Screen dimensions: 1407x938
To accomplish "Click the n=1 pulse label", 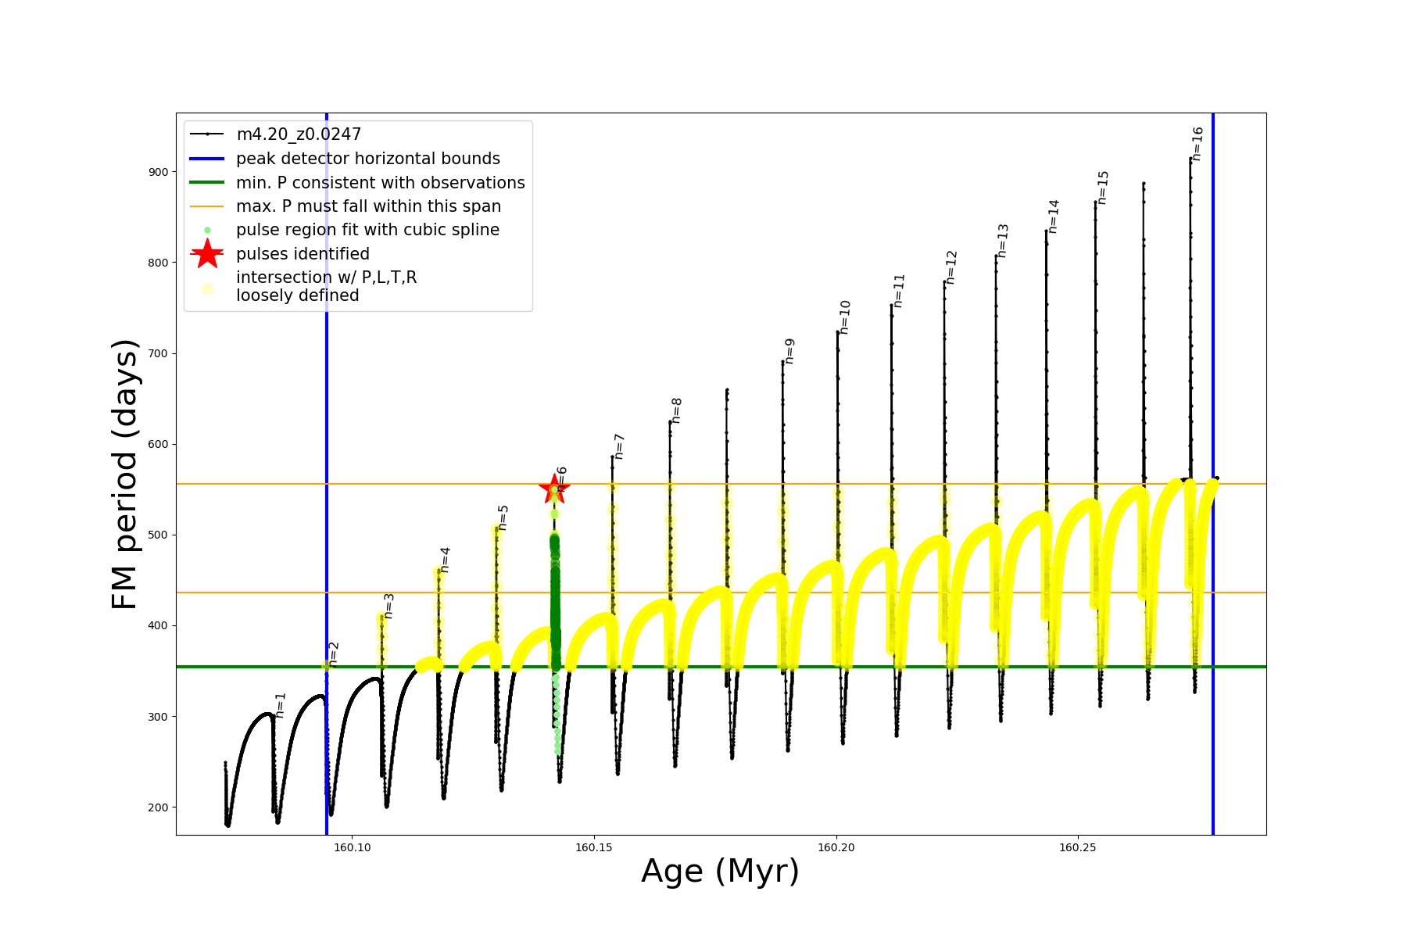I will point(281,705).
